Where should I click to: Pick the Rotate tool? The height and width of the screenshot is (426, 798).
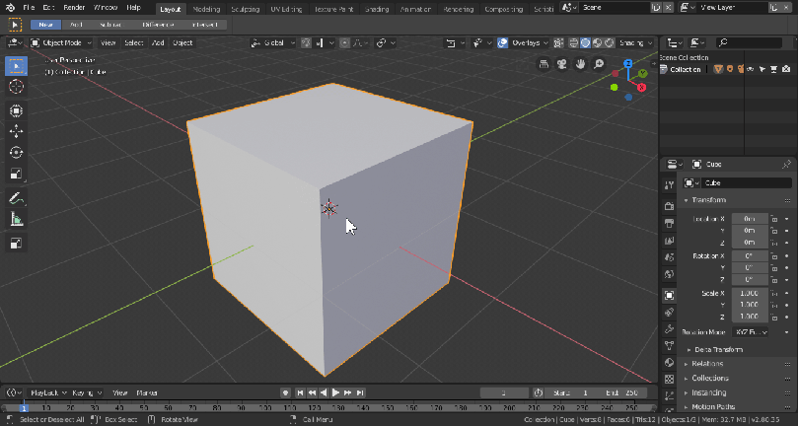pyautogui.click(x=16, y=153)
